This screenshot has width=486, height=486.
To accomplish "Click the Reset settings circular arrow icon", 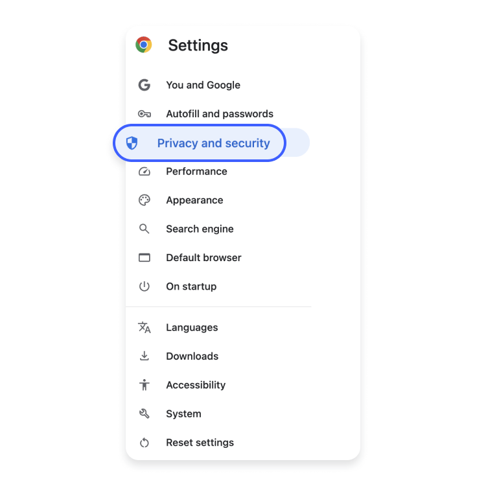I will click(x=145, y=443).
